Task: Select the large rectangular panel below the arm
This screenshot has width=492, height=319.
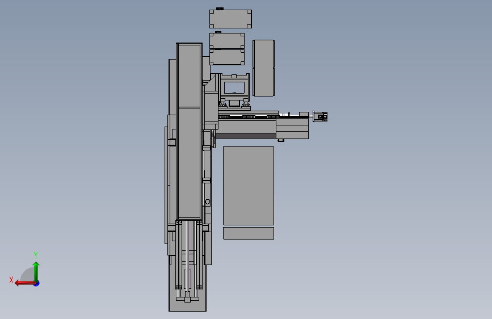Action: coord(249,186)
